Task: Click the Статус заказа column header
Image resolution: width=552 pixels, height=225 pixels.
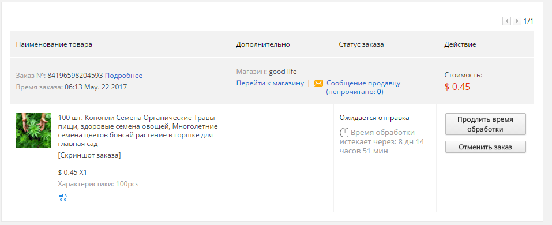Action: point(361,44)
